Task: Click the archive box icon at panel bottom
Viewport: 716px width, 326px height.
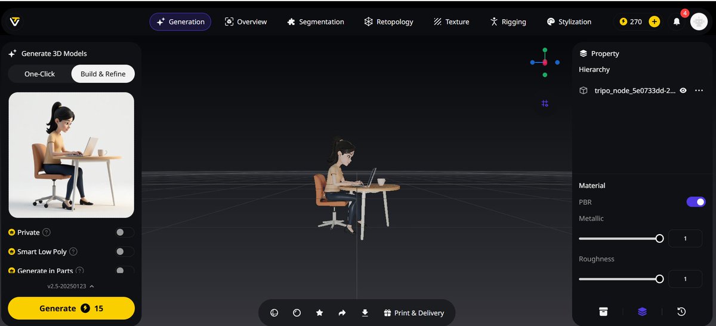Action: point(603,312)
